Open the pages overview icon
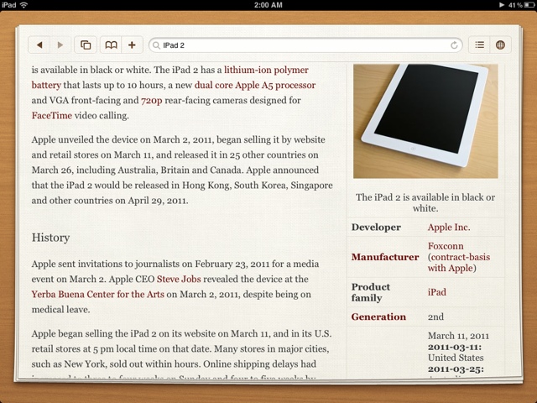Image resolution: width=537 pixels, height=403 pixels. coord(86,44)
